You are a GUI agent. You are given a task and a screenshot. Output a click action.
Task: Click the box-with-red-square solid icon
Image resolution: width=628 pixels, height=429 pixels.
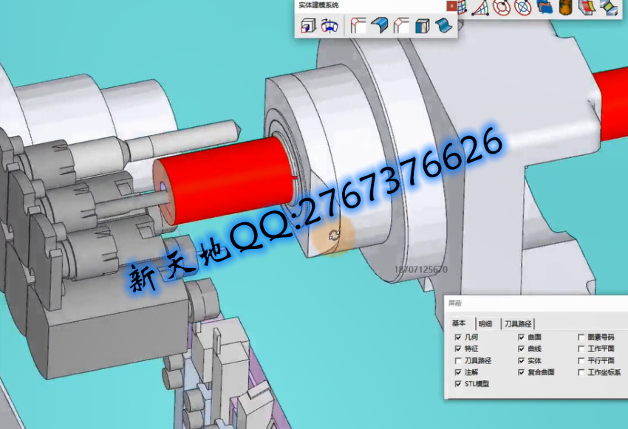click(307, 26)
